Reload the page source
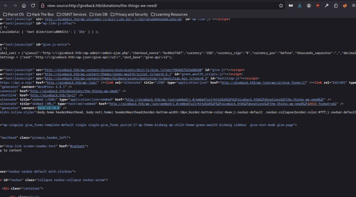Viewport: 356px width, 197px height. click(x=33, y=6)
